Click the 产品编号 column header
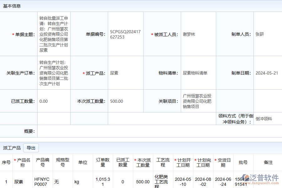Image resolution: width=282 pixels, height=188 pixels. click(43, 162)
